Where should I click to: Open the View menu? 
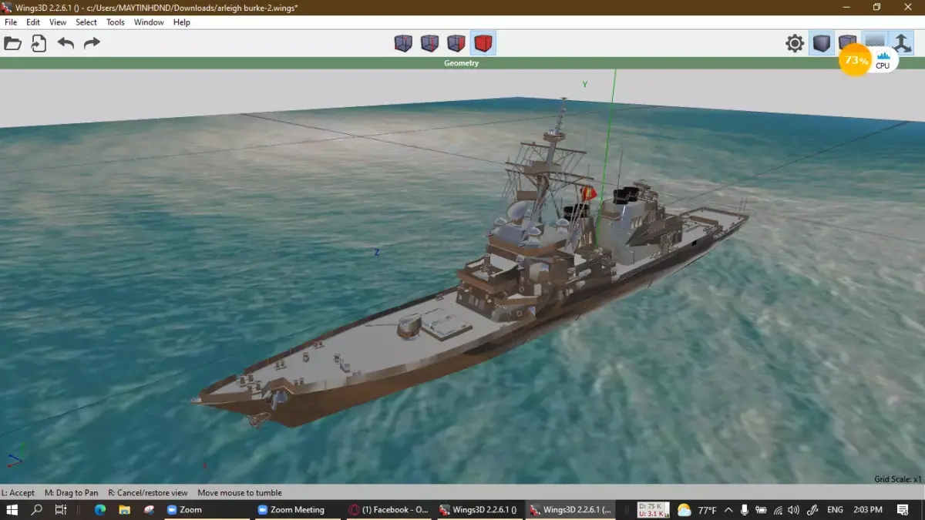coord(58,22)
